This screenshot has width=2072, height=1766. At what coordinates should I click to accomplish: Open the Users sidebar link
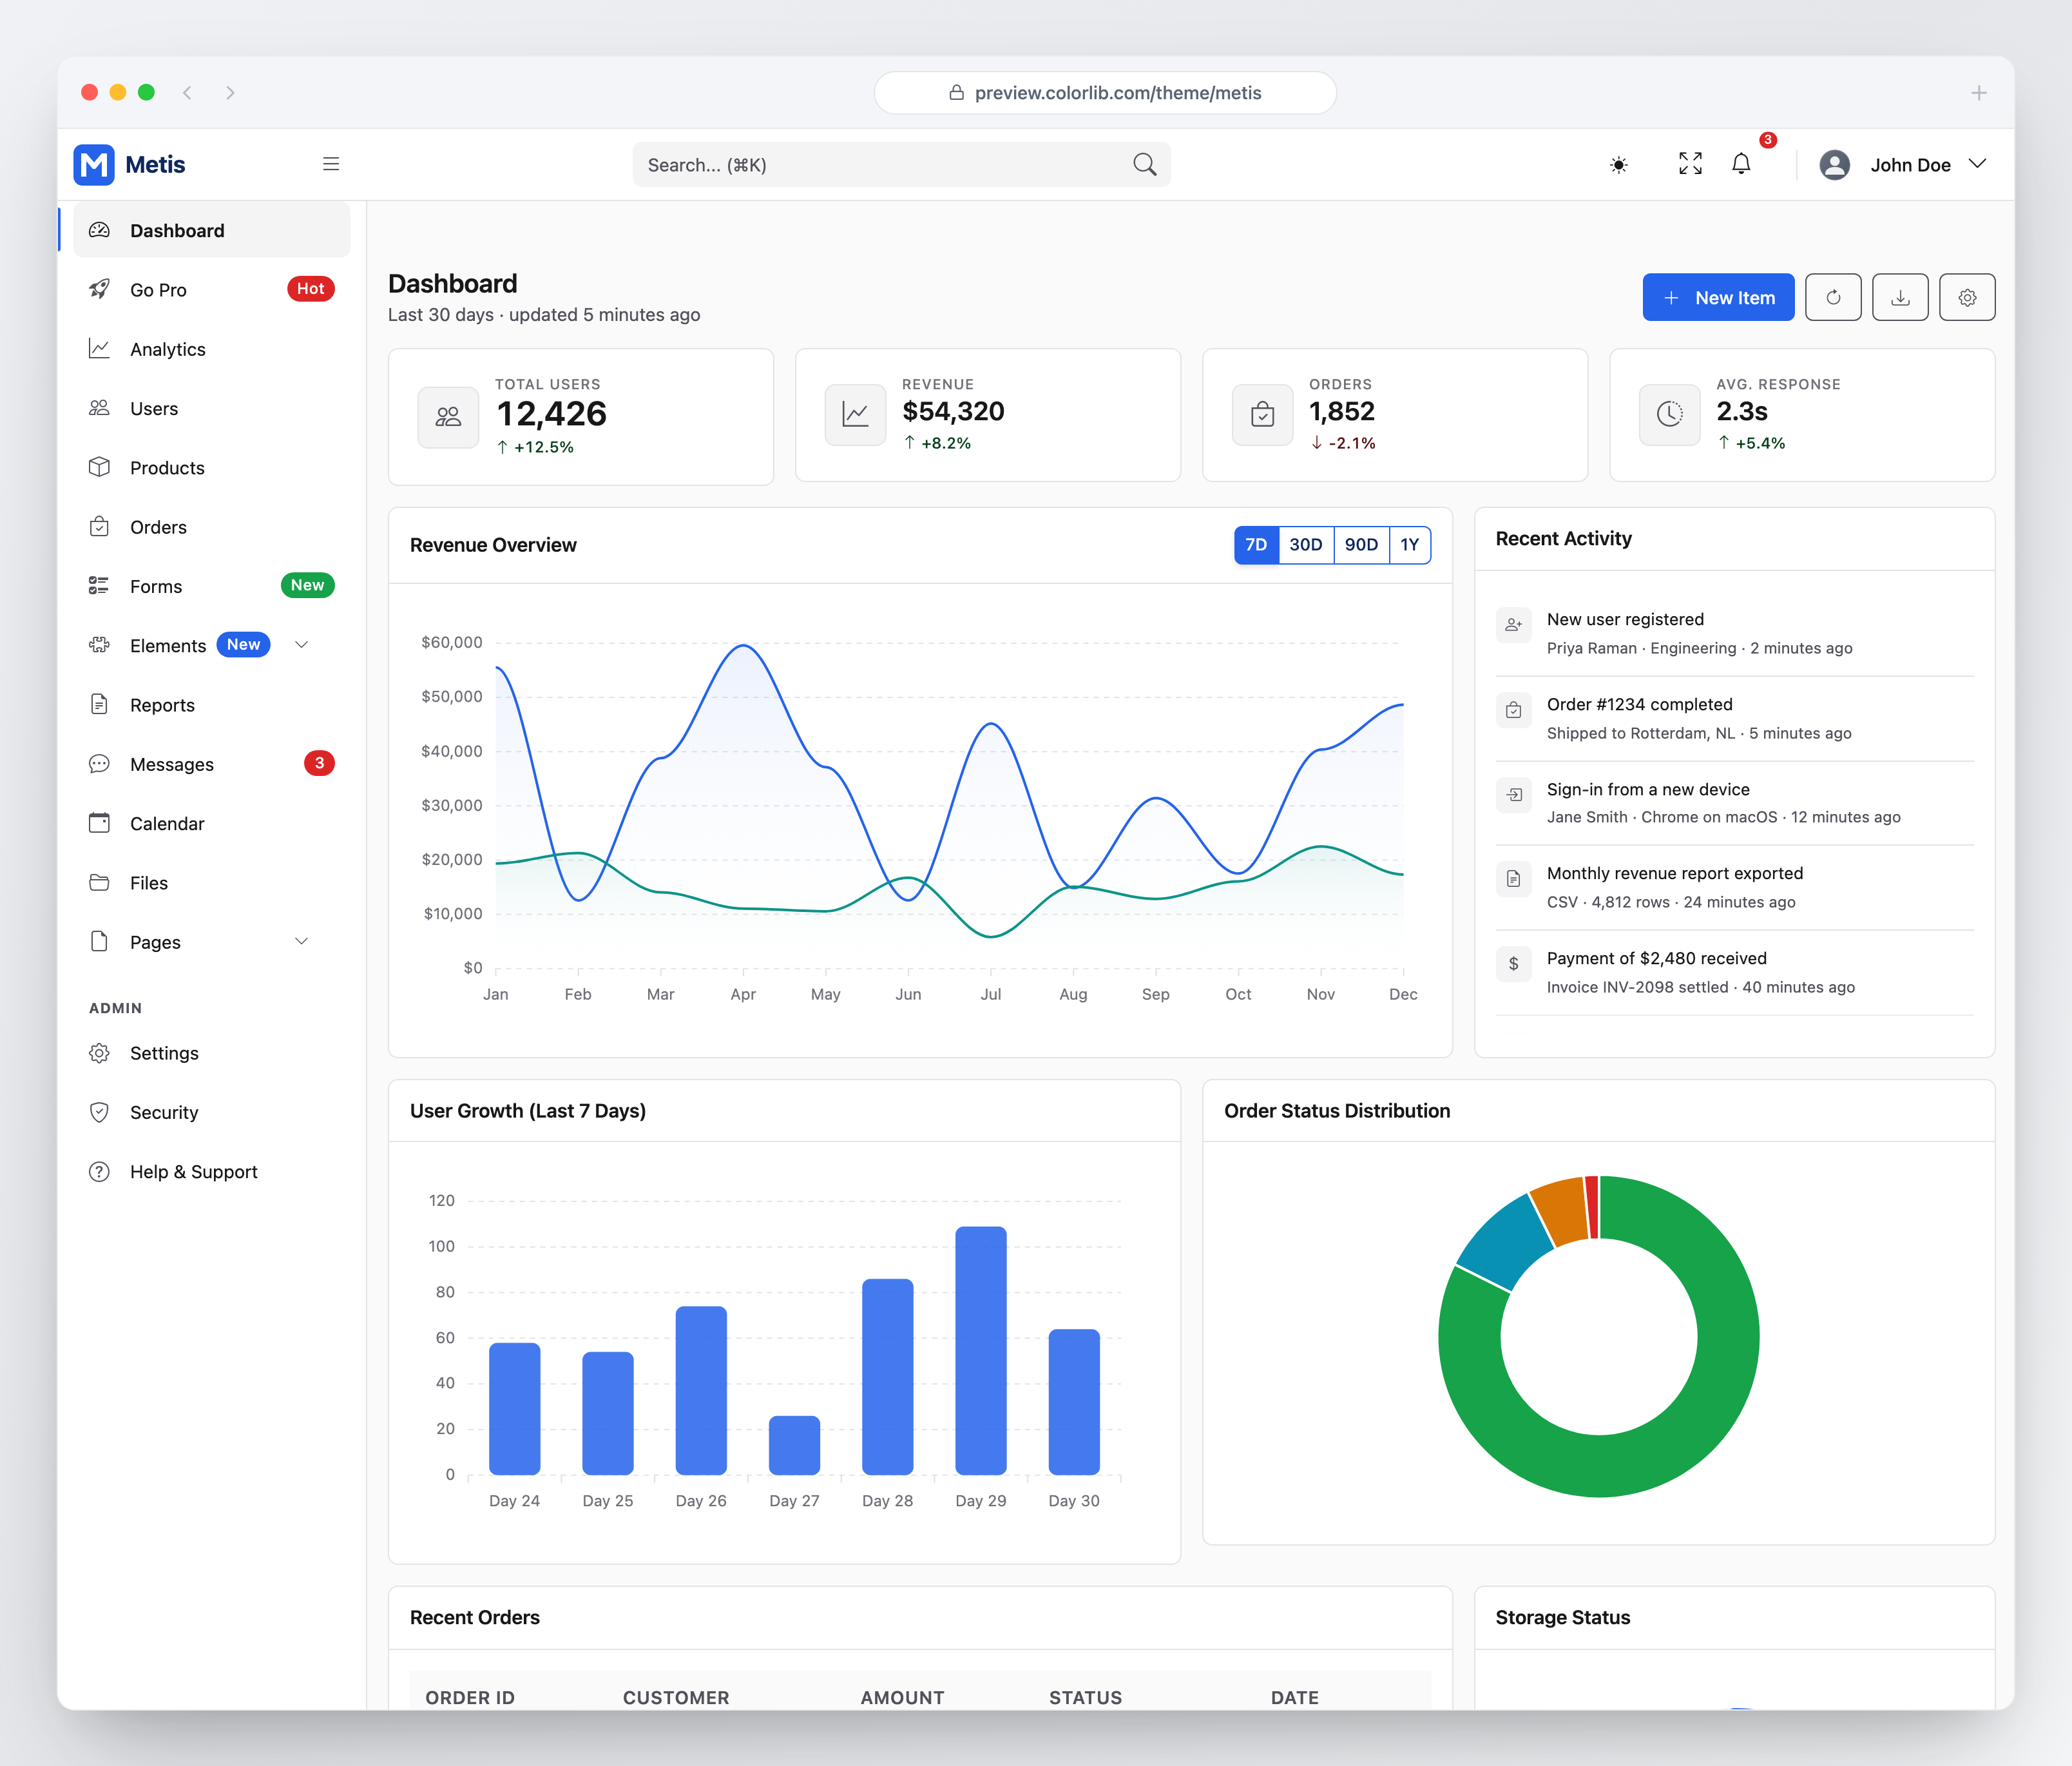(x=212, y=408)
